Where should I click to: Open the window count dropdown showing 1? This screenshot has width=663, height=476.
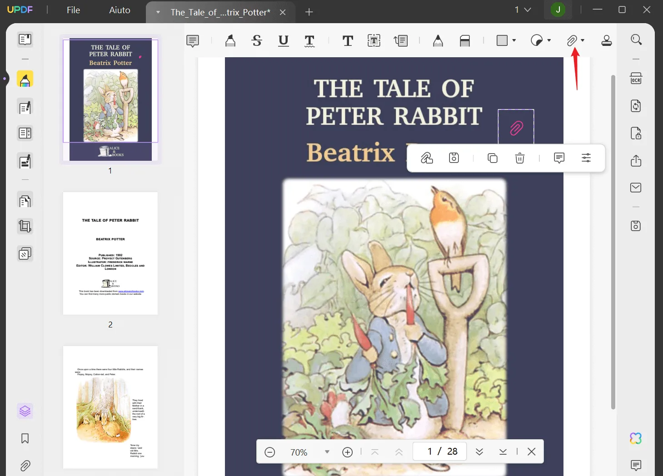(523, 10)
